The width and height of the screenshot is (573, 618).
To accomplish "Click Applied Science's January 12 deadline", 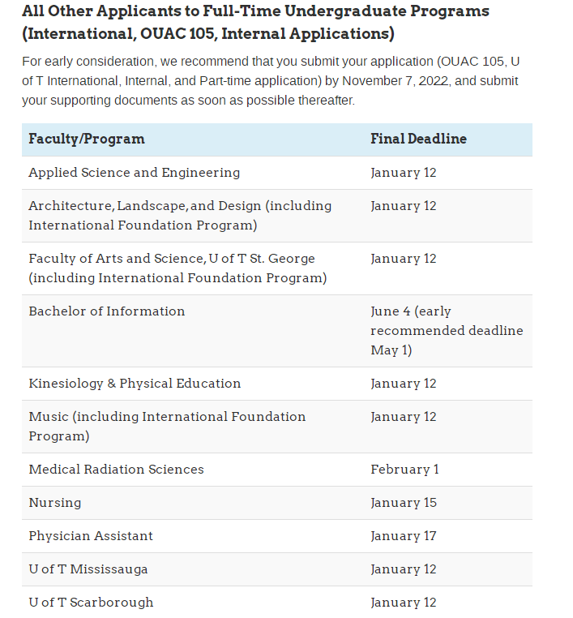I will click(404, 173).
